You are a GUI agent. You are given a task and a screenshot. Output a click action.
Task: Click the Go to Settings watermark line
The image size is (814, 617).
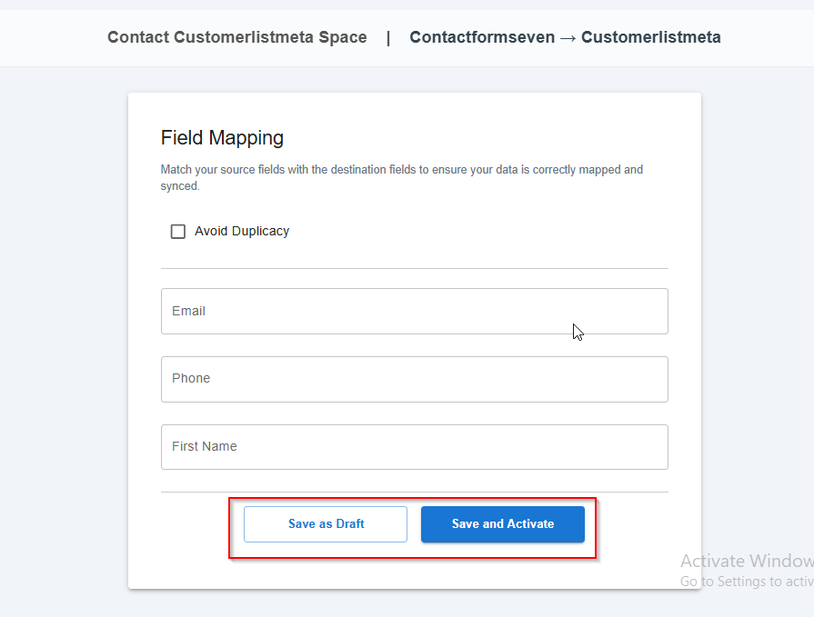pos(746,582)
